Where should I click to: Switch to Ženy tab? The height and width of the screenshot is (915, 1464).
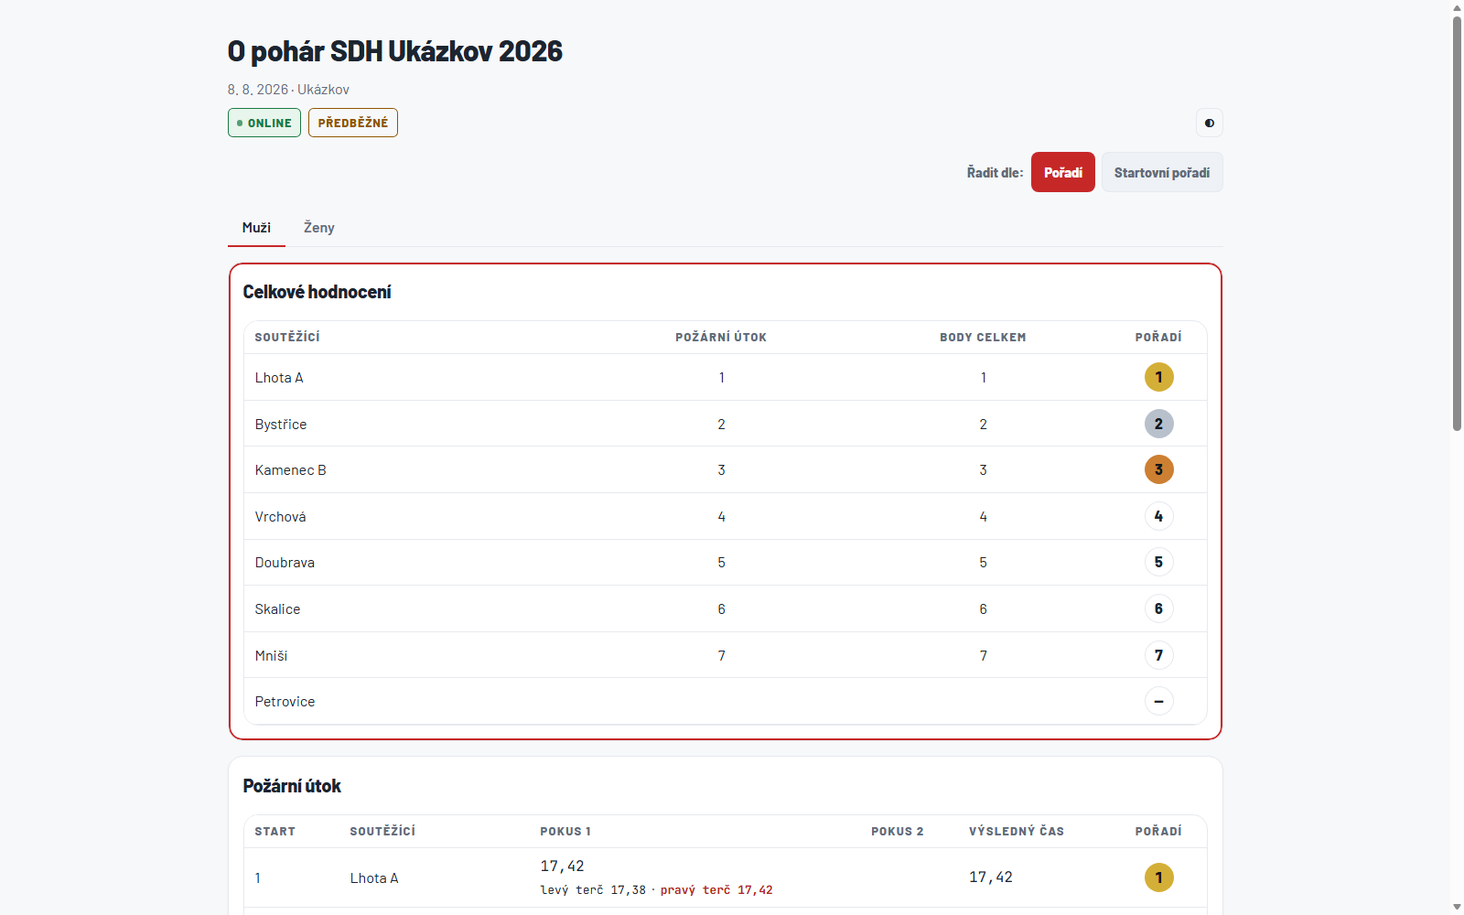pyautogui.click(x=318, y=228)
